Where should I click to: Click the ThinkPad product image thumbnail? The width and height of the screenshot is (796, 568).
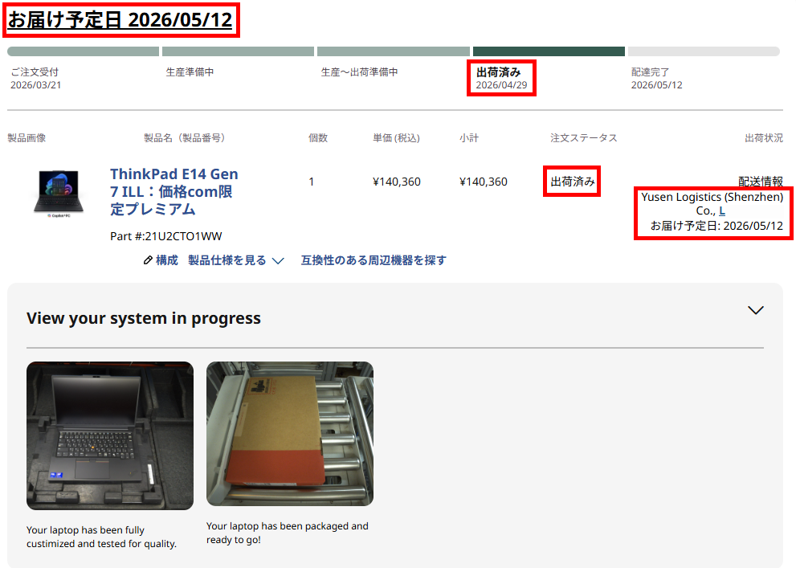point(59,194)
